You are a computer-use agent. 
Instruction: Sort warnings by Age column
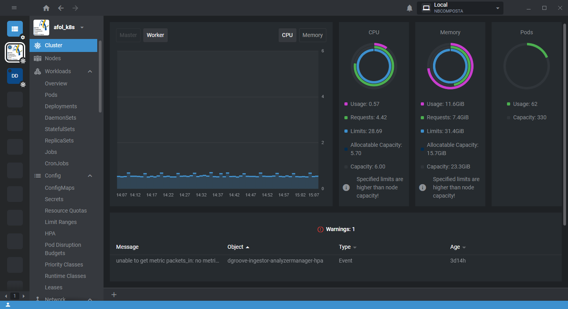pyautogui.click(x=458, y=247)
